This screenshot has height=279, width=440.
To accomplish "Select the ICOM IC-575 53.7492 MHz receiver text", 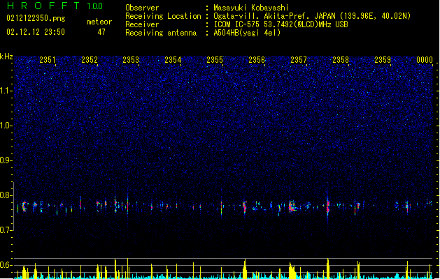I will point(281,24).
